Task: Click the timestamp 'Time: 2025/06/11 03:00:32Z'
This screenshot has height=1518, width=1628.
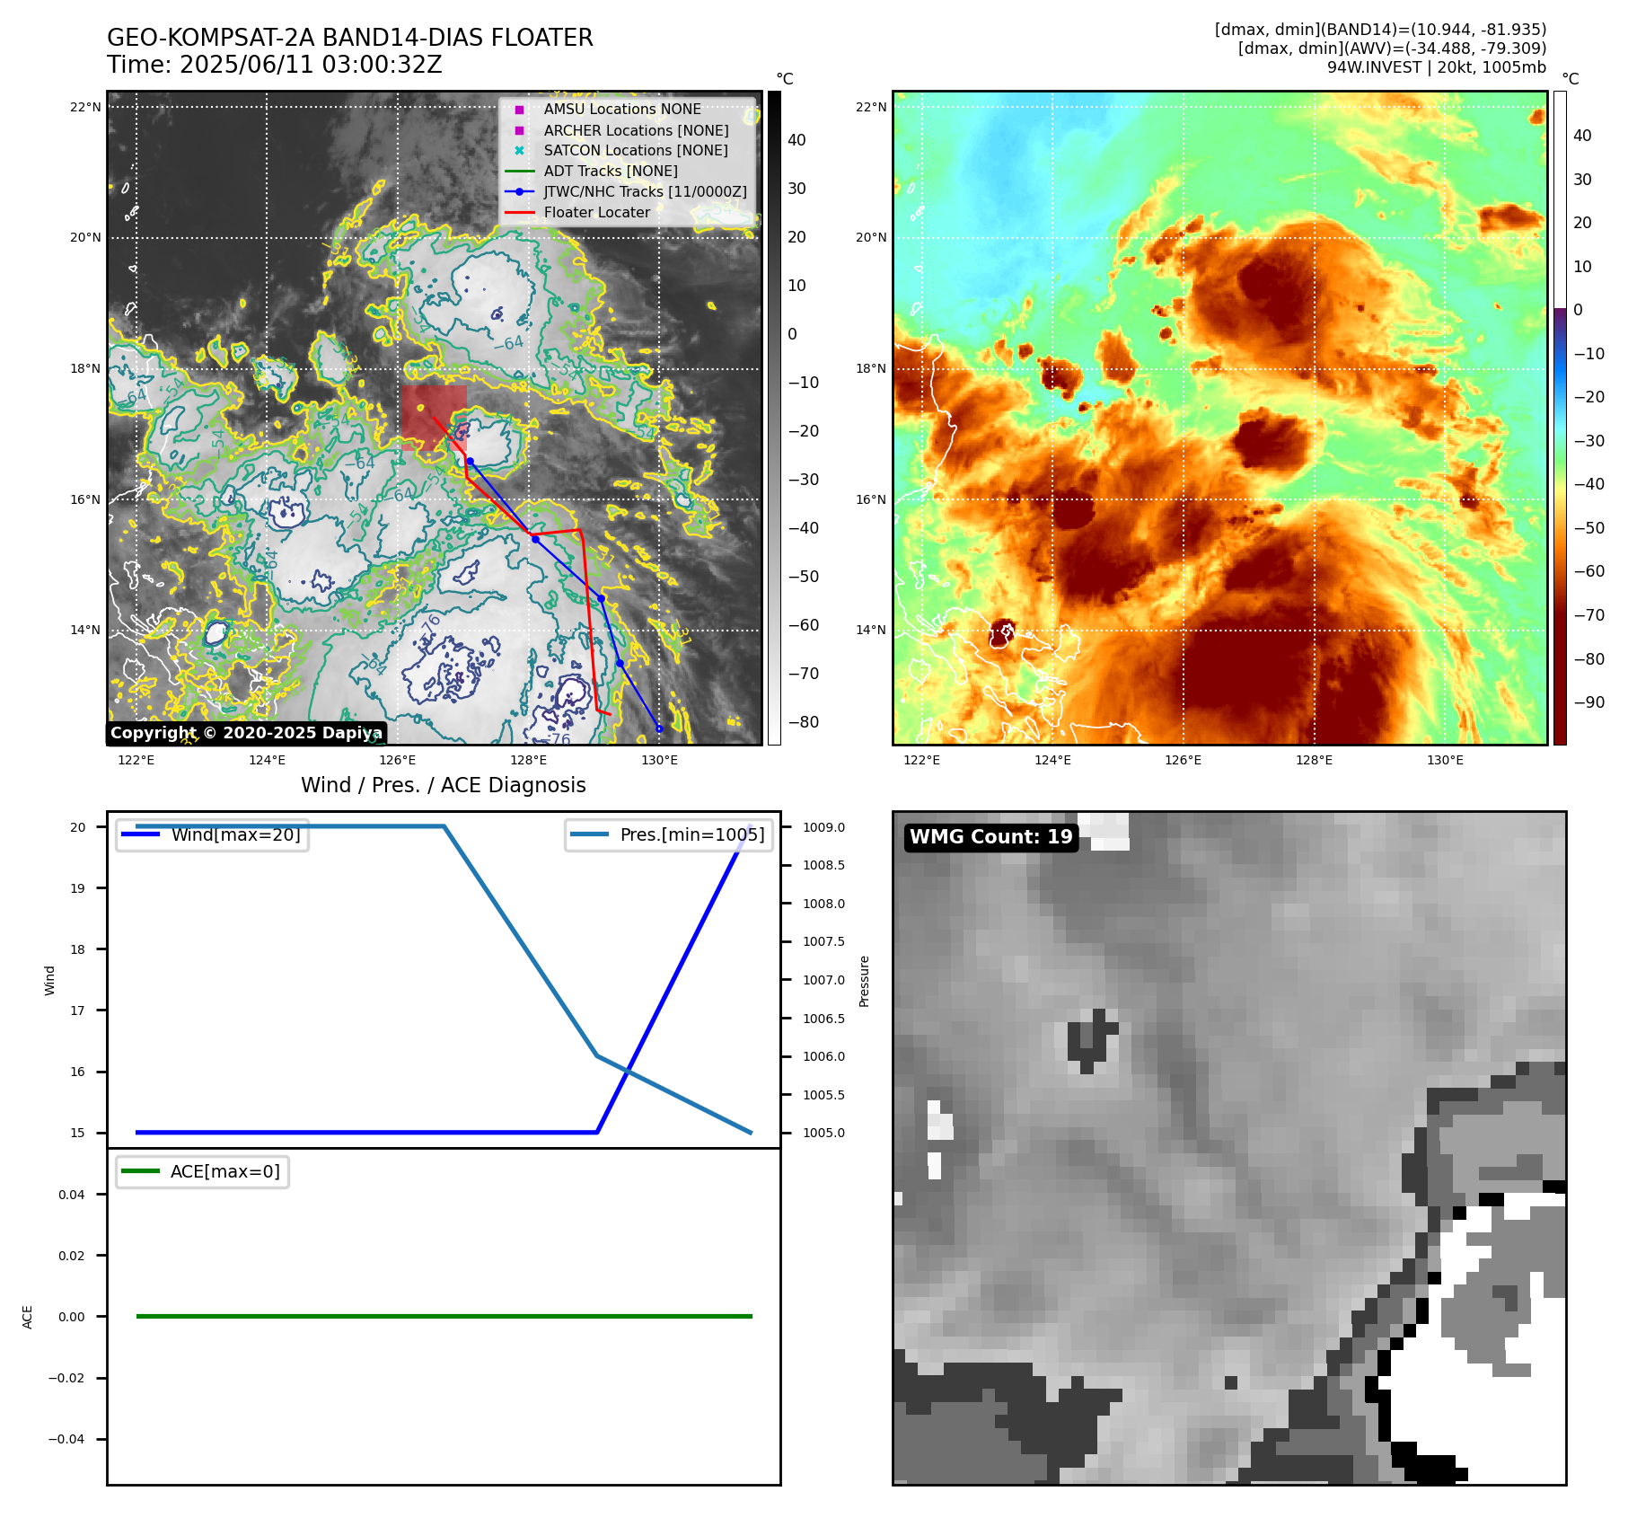Action: coord(275,65)
